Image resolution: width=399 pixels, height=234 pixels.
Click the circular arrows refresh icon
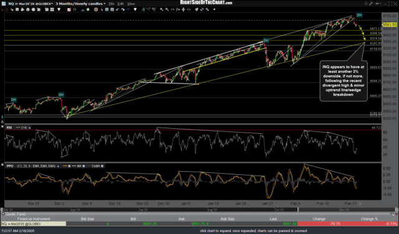pos(202,10)
